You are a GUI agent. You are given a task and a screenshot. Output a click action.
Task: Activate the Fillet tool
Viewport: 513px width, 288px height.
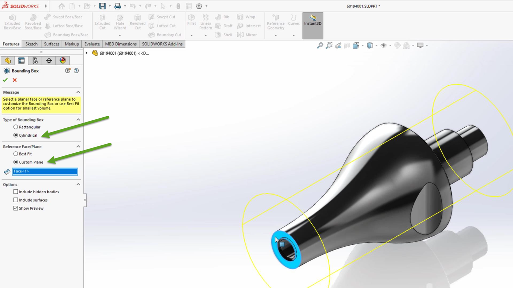(x=191, y=20)
